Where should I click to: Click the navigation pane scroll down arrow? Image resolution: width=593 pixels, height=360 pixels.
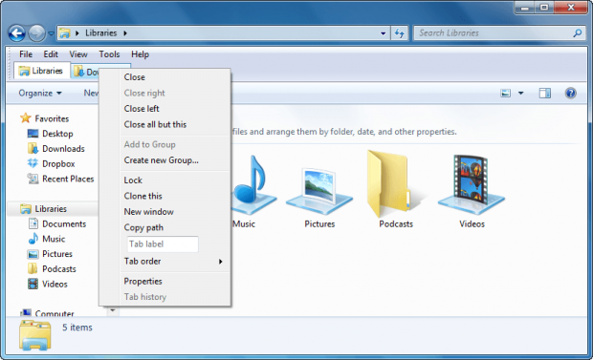(x=113, y=311)
